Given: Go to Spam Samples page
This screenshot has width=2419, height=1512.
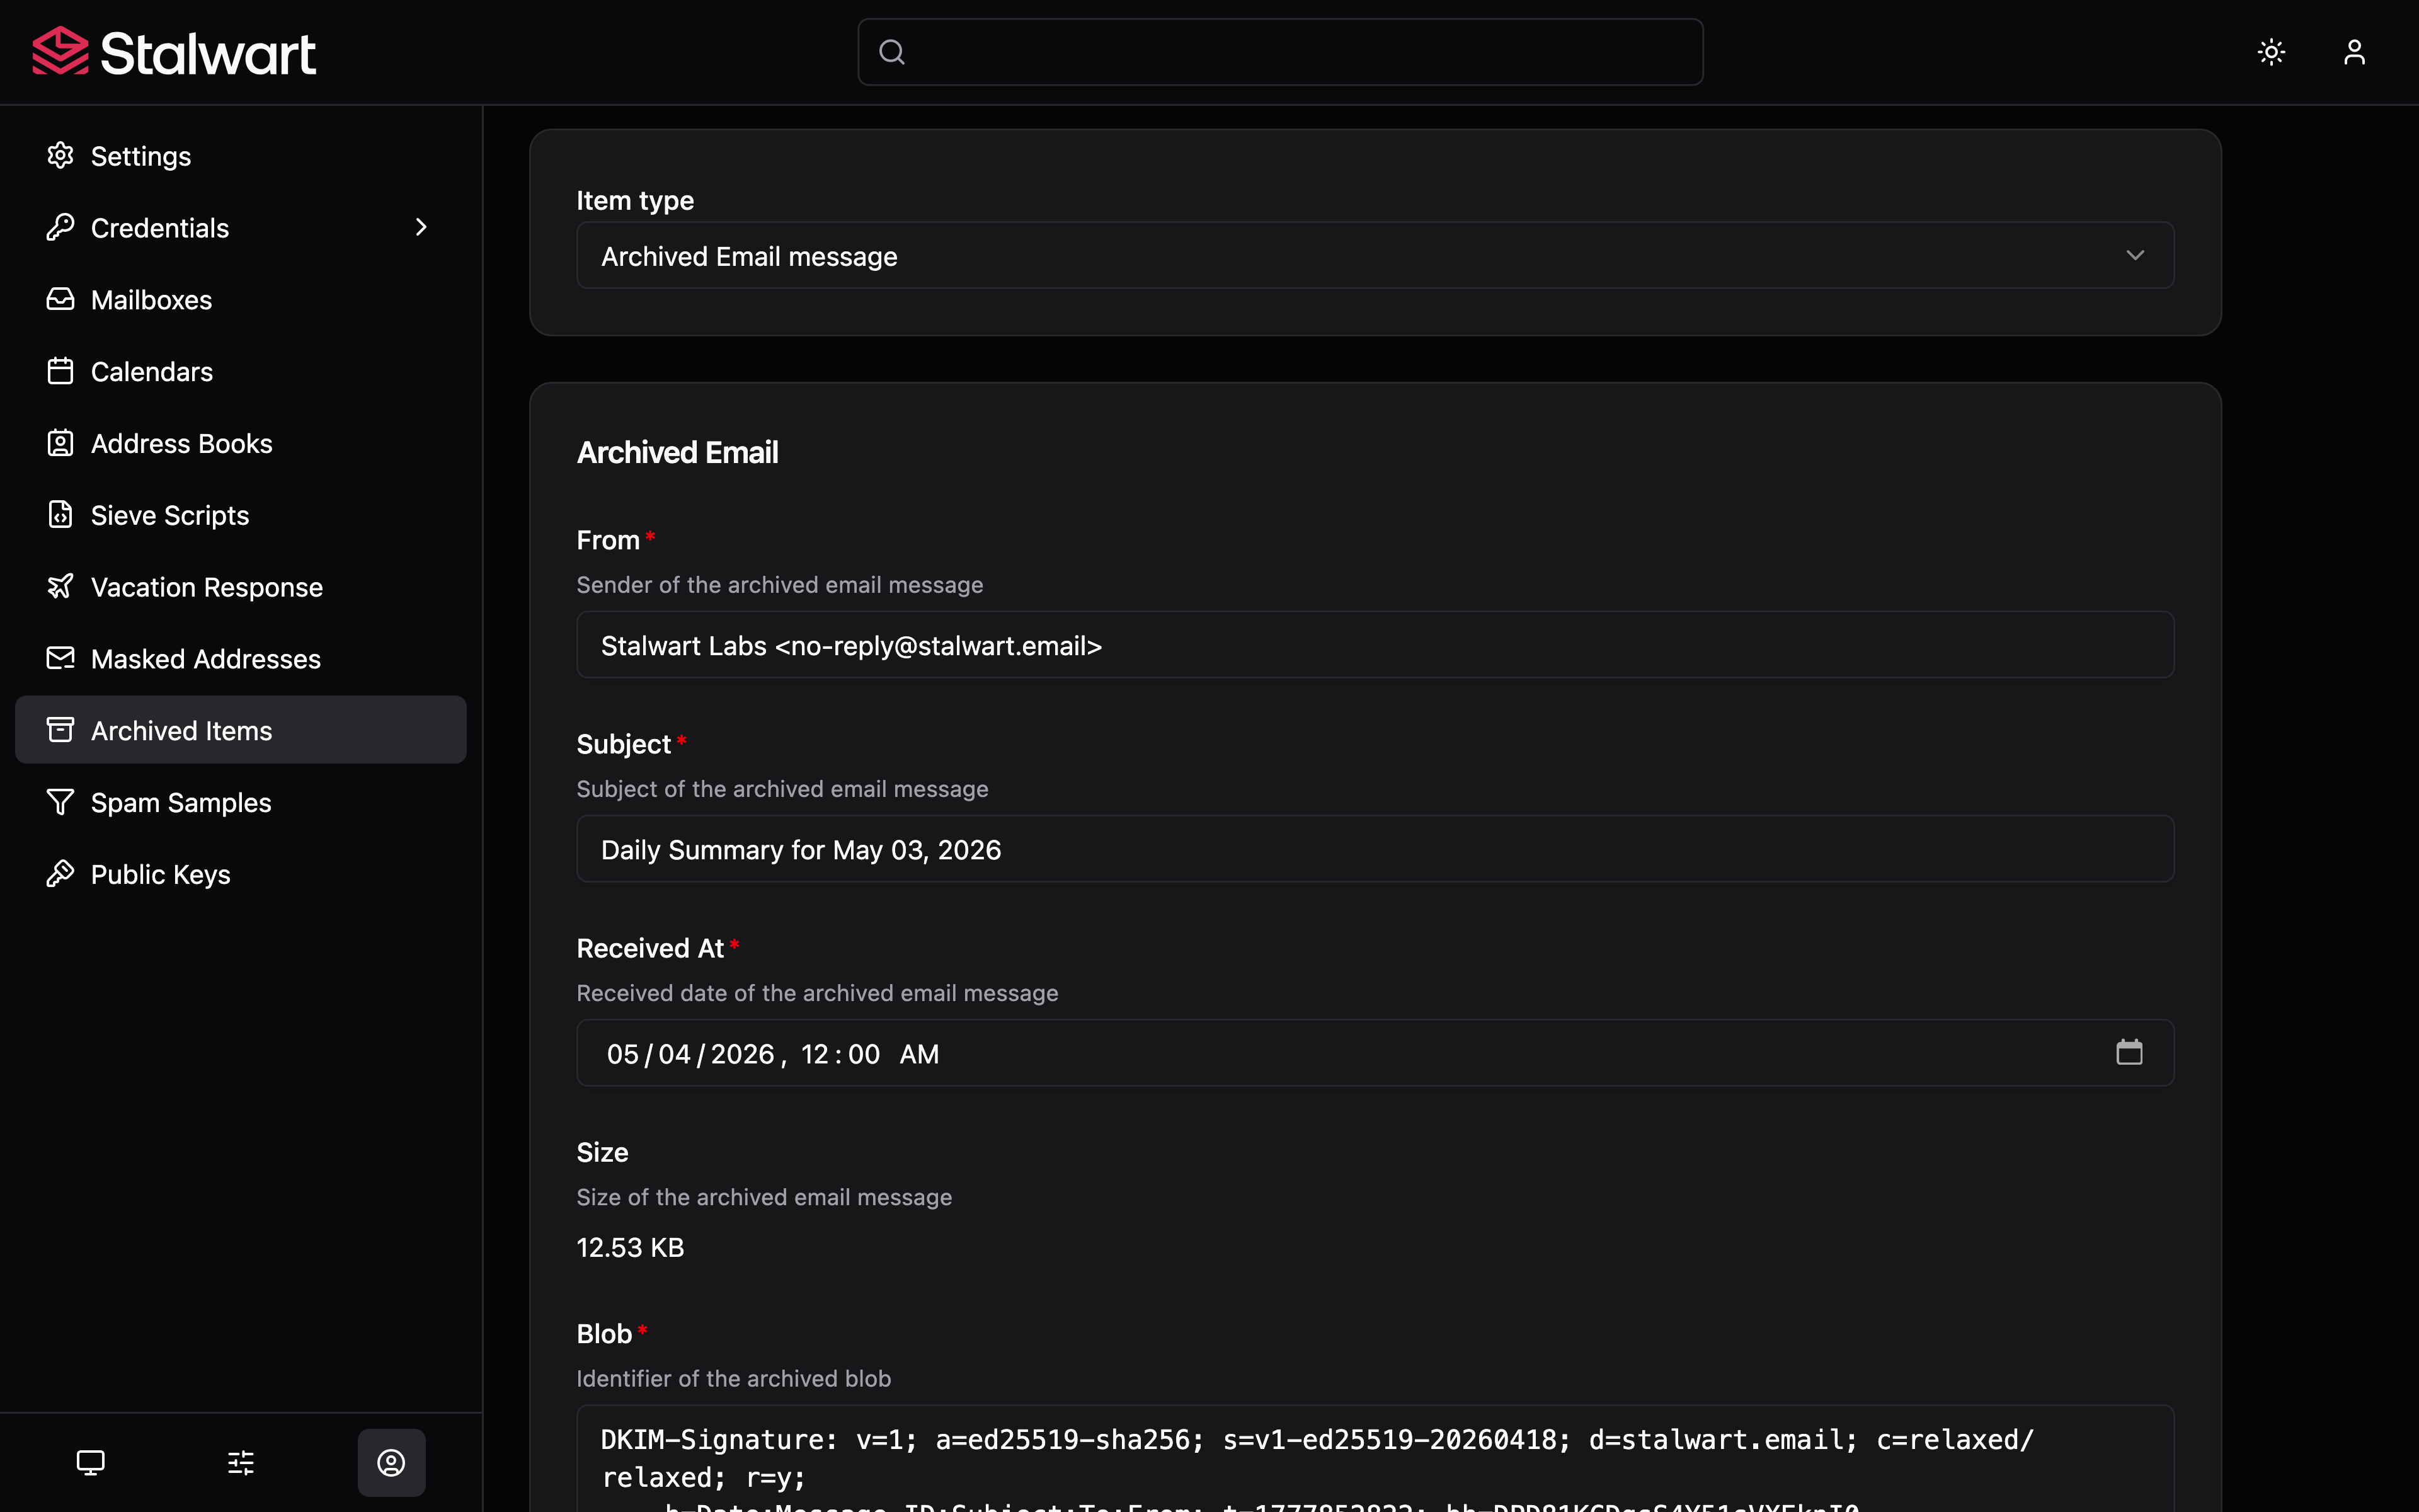Looking at the screenshot, I should [x=241, y=802].
